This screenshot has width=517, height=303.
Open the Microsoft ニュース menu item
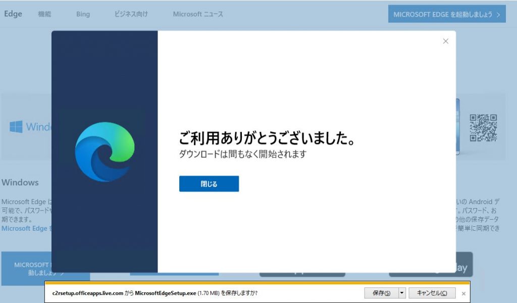[x=198, y=14]
